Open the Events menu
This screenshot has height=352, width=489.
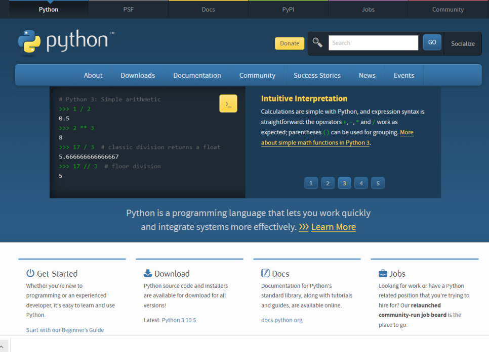pos(404,75)
